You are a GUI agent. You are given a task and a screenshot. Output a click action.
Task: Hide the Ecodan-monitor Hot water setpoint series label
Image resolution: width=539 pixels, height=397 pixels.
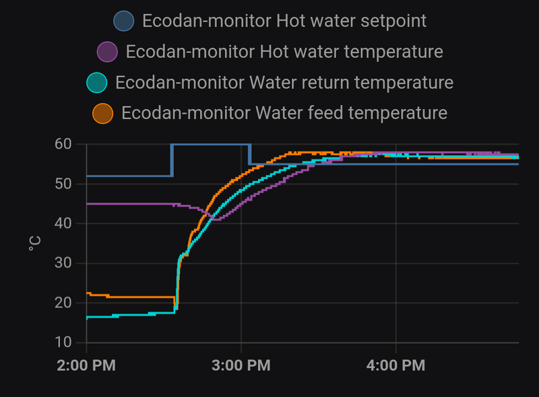pyautogui.click(x=284, y=21)
